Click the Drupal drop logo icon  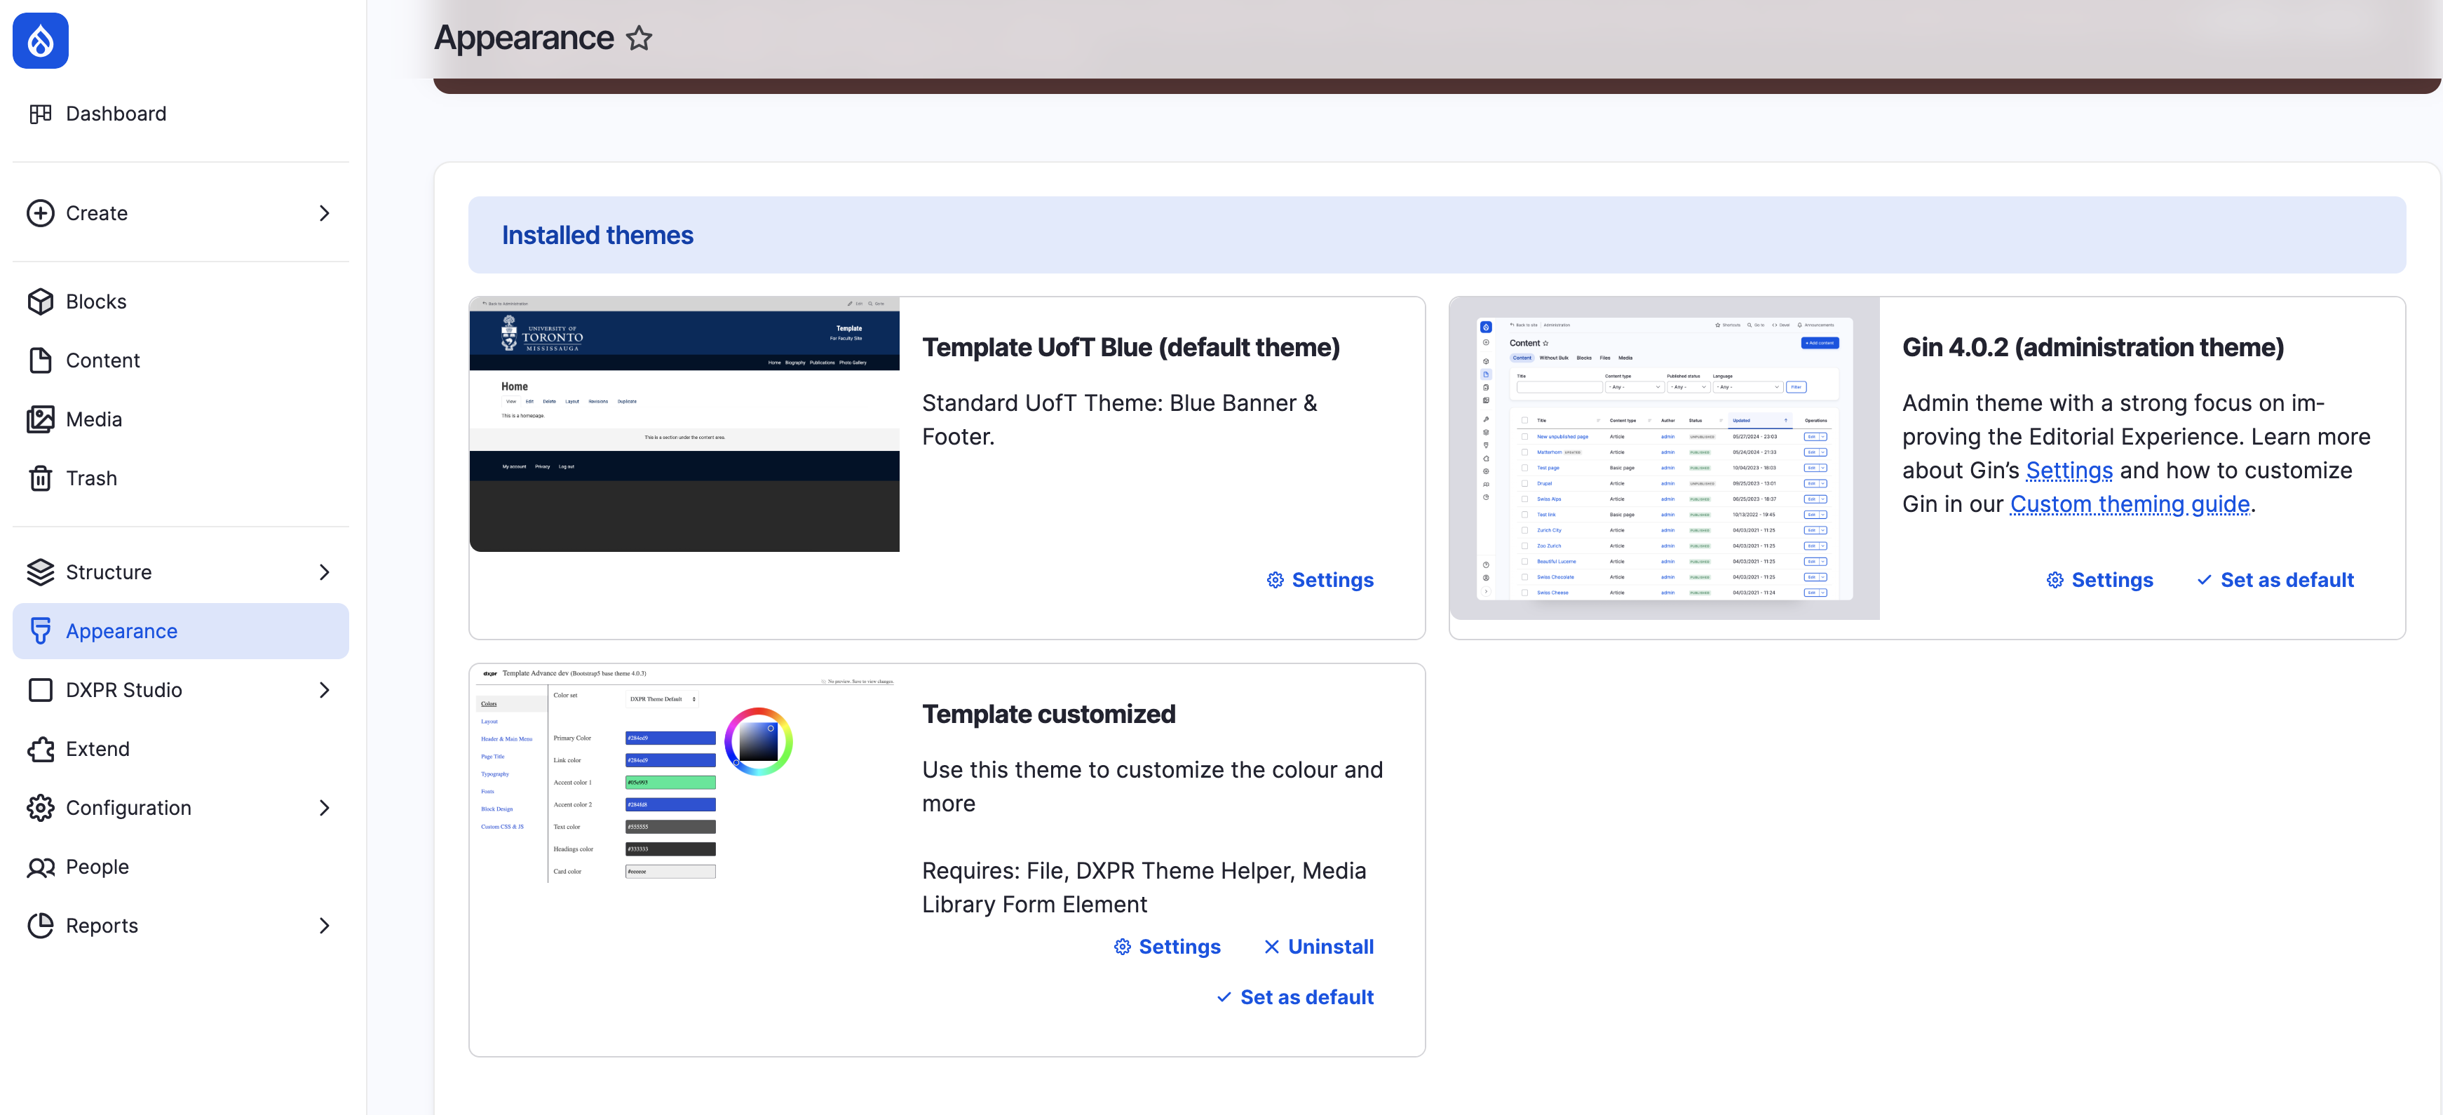pos(41,41)
